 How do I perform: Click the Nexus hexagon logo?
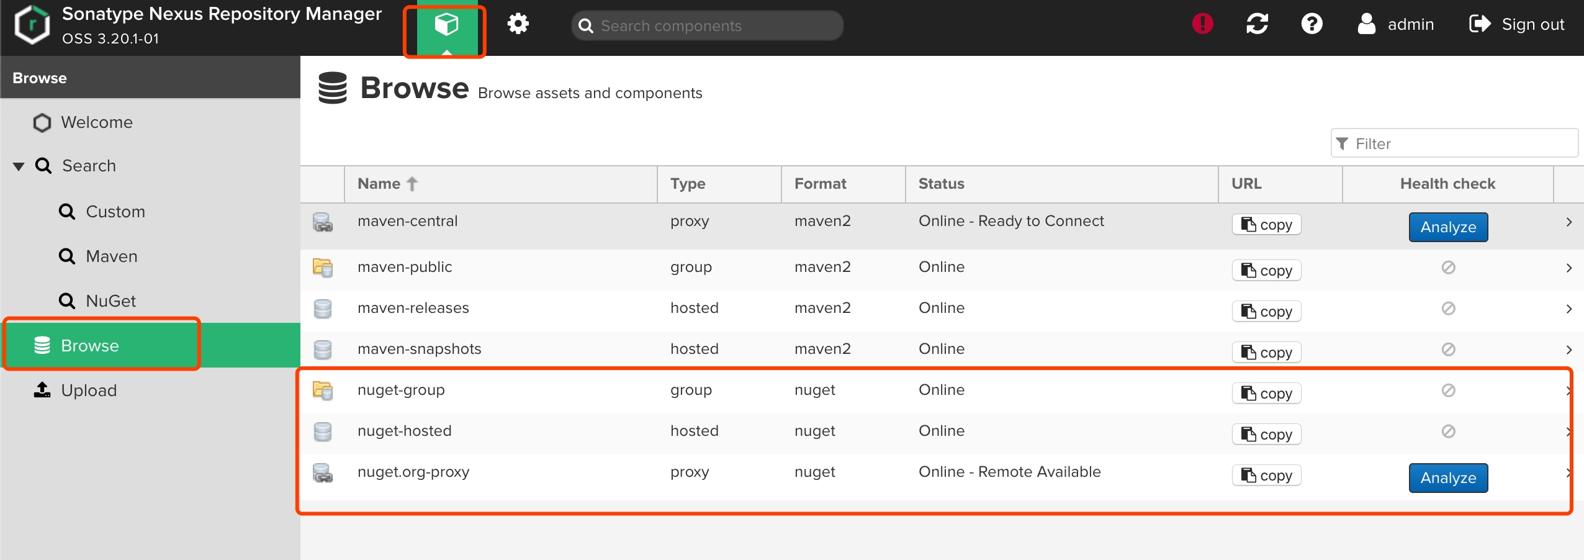click(x=32, y=25)
